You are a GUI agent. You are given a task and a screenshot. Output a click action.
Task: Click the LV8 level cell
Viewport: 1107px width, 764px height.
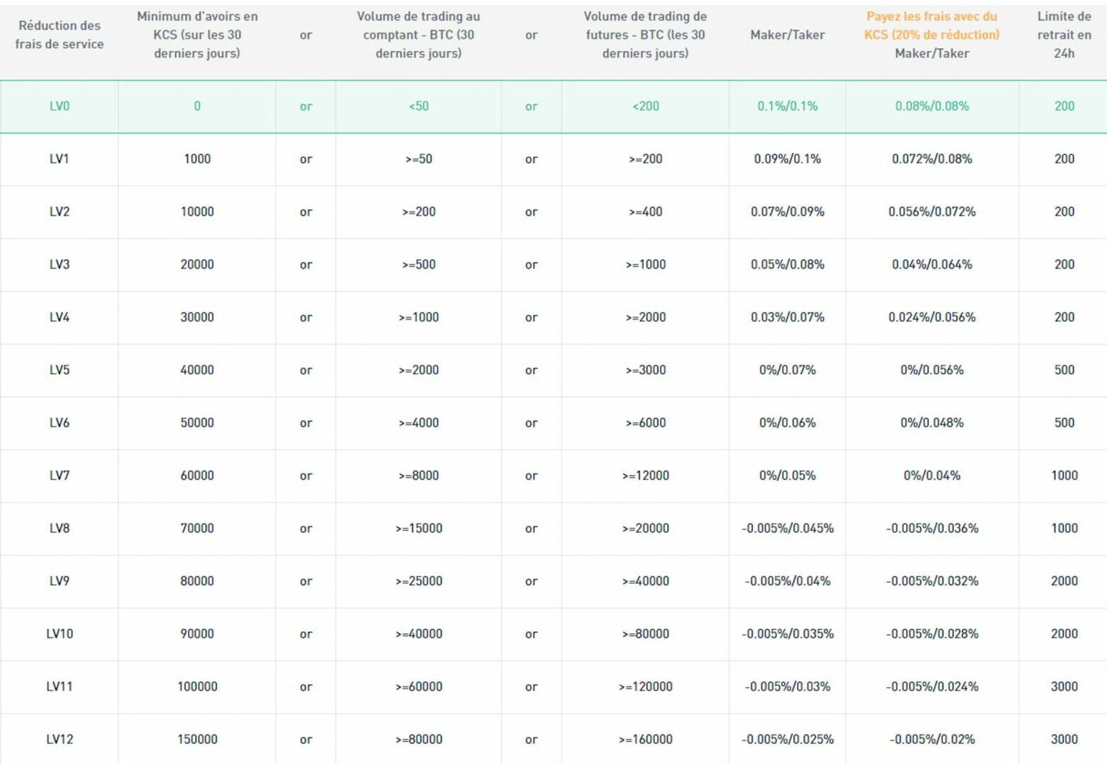tap(59, 528)
